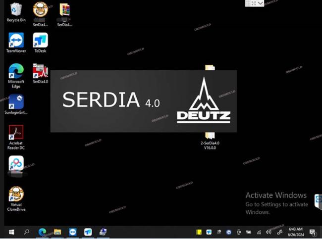Open the notification center icon
The image size is (322, 239).
point(313,232)
